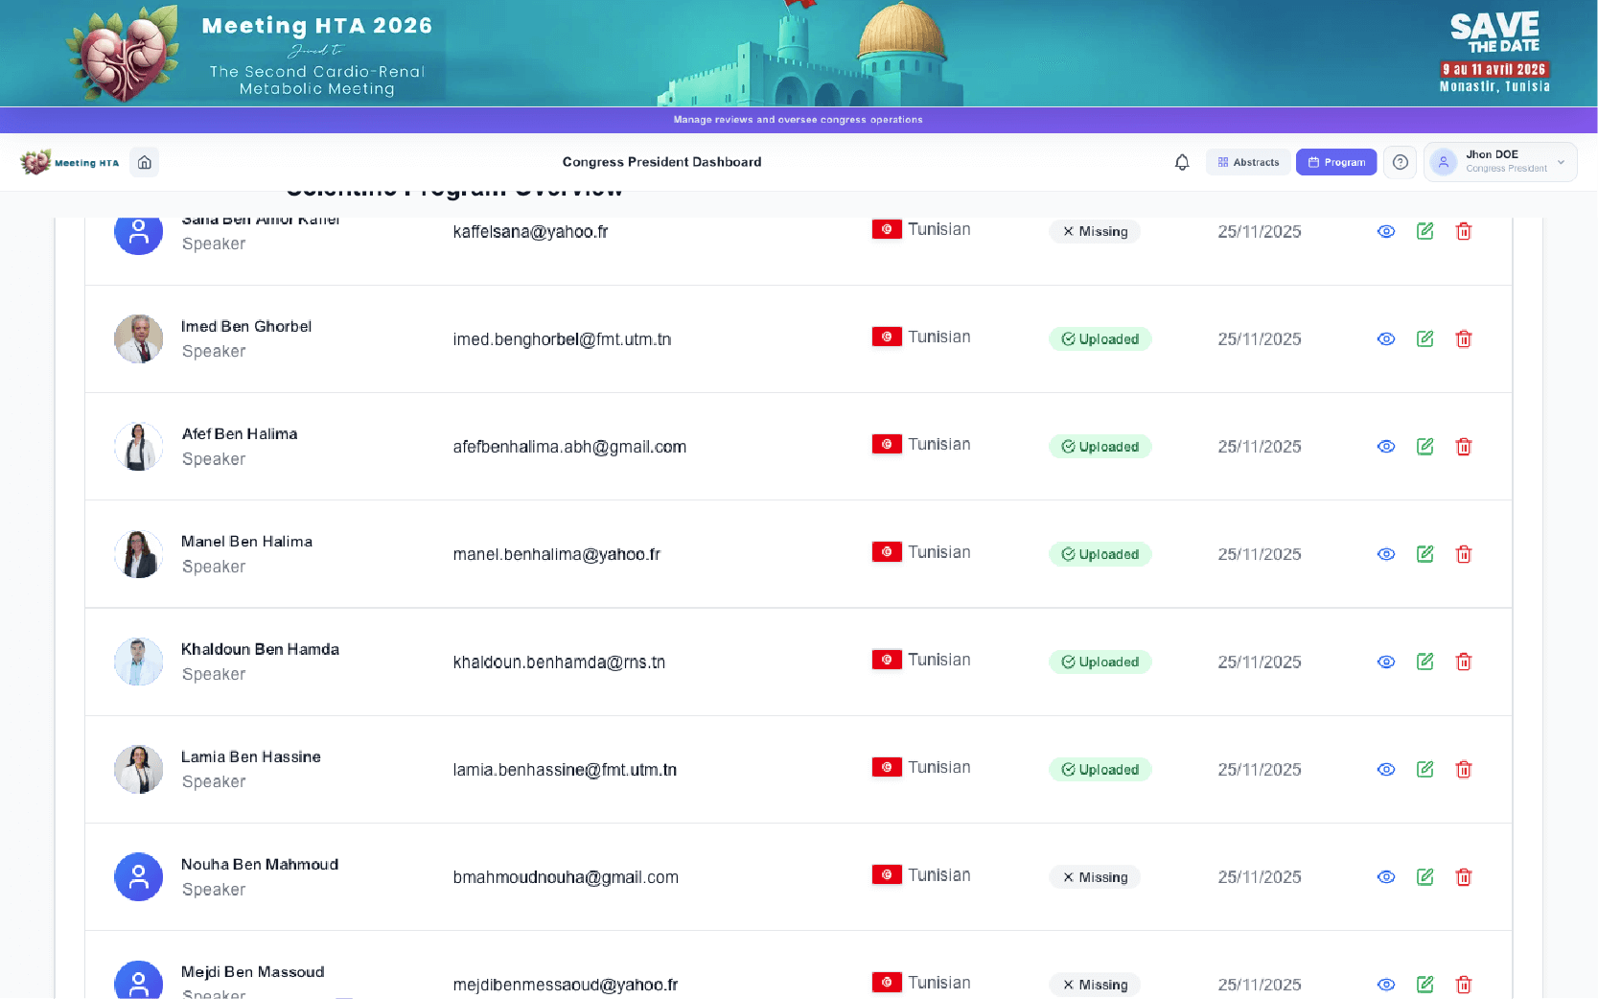The image size is (1598, 999).
Task: Delete the Sana Ben Amor Kaffel record
Action: click(1464, 231)
